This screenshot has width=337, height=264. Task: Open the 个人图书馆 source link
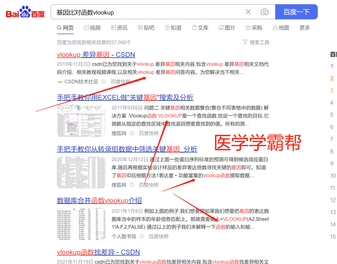tap(124, 237)
